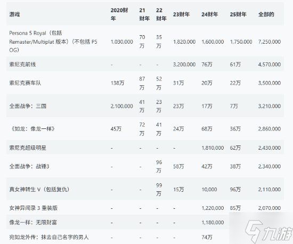Select the 全面战争：三国 game name
Viewport: 293px width, 244px height.
click(28, 106)
